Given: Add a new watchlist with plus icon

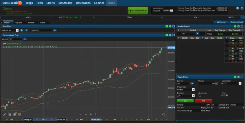Looking at the screenshot, I should 21,30.
